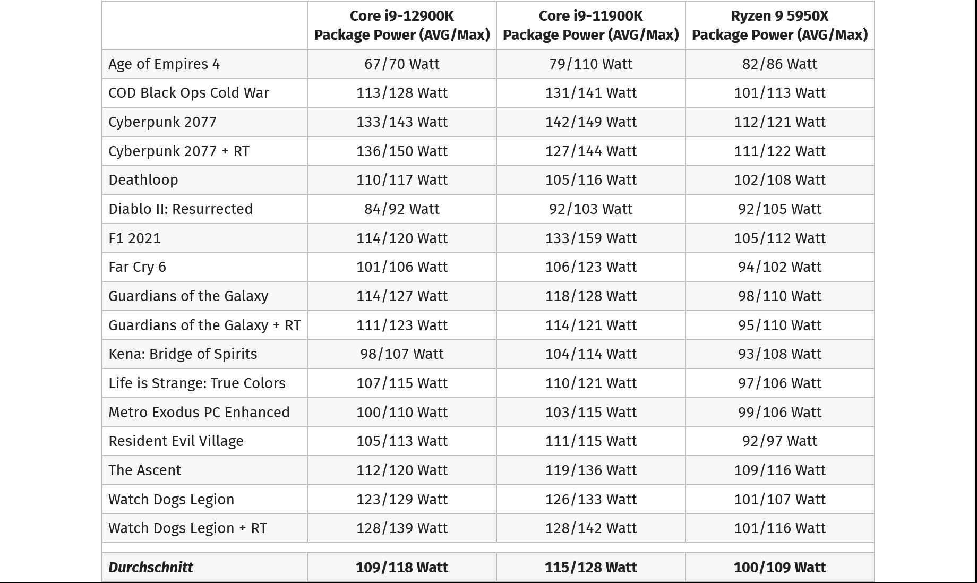Click the Core i9-12900K column header
The width and height of the screenshot is (977, 583).
(402, 25)
